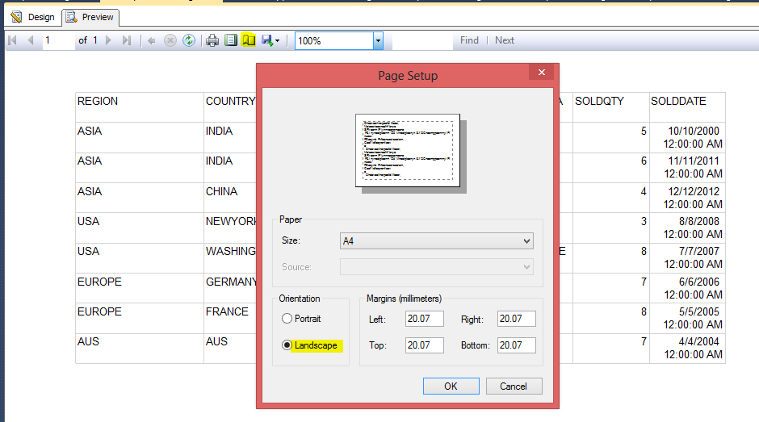Click the stop rendering icon

(x=170, y=40)
